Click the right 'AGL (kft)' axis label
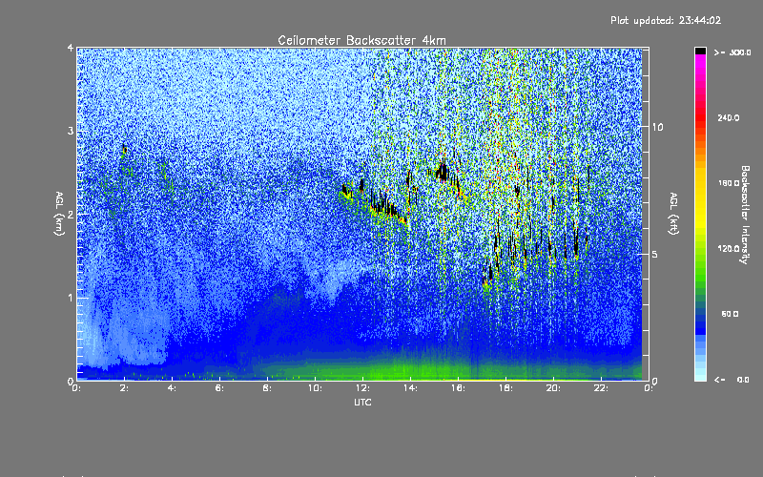 click(673, 214)
